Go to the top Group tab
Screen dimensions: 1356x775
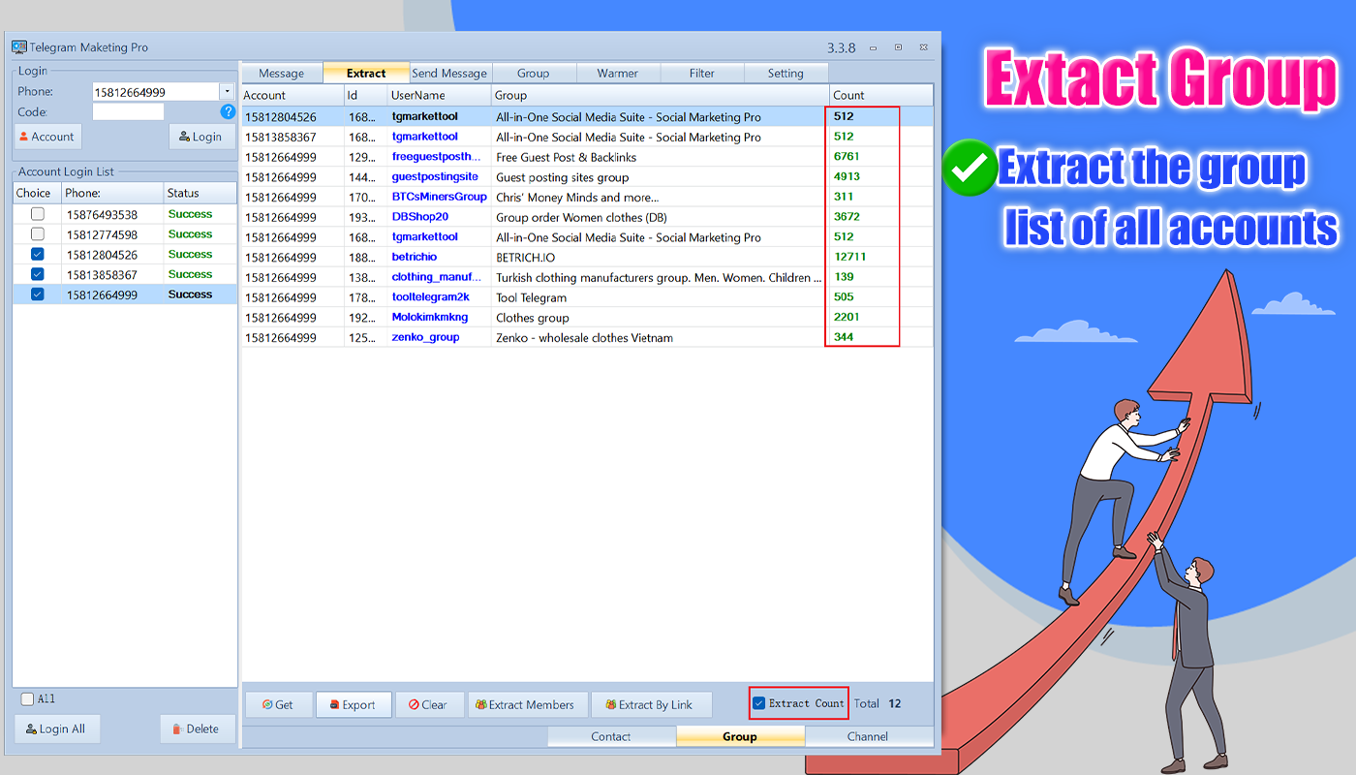coord(534,74)
